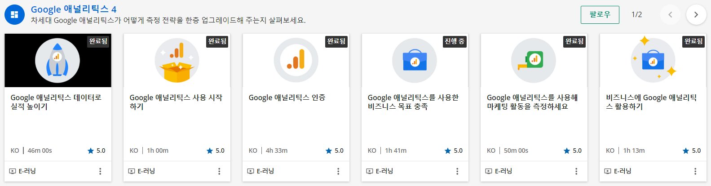The width and height of the screenshot is (711, 186).
Task: Click the 차세대 Google 애널리틱스 description text
Action: (x=168, y=20)
